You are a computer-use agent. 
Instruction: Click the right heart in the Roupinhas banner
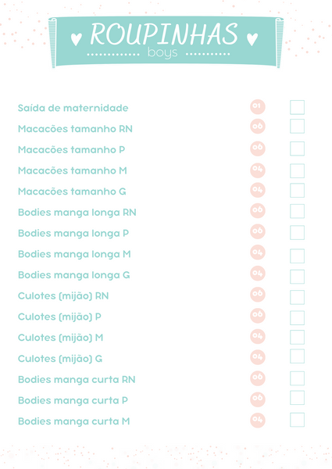(252, 39)
